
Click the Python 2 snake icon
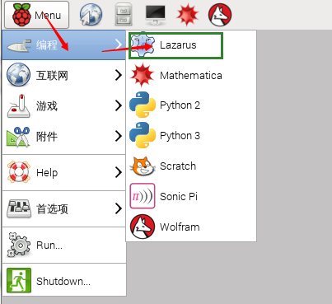143,105
